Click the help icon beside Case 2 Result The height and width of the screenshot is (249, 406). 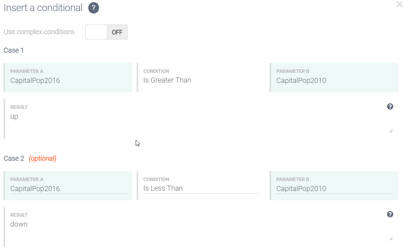pyautogui.click(x=390, y=214)
